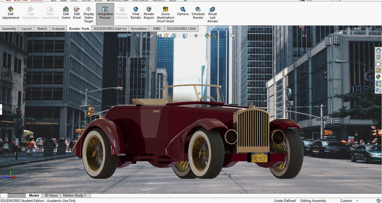Switch to the Assembly tab
This screenshot has width=382, height=203.
(x=10, y=29)
